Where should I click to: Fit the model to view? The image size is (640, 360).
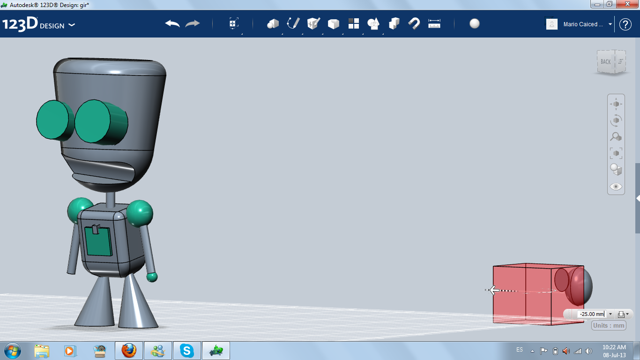click(x=616, y=153)
